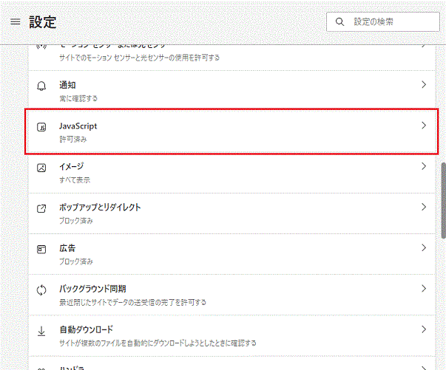
Task: Click the motion sensor description text
Action: coord(139,58)
